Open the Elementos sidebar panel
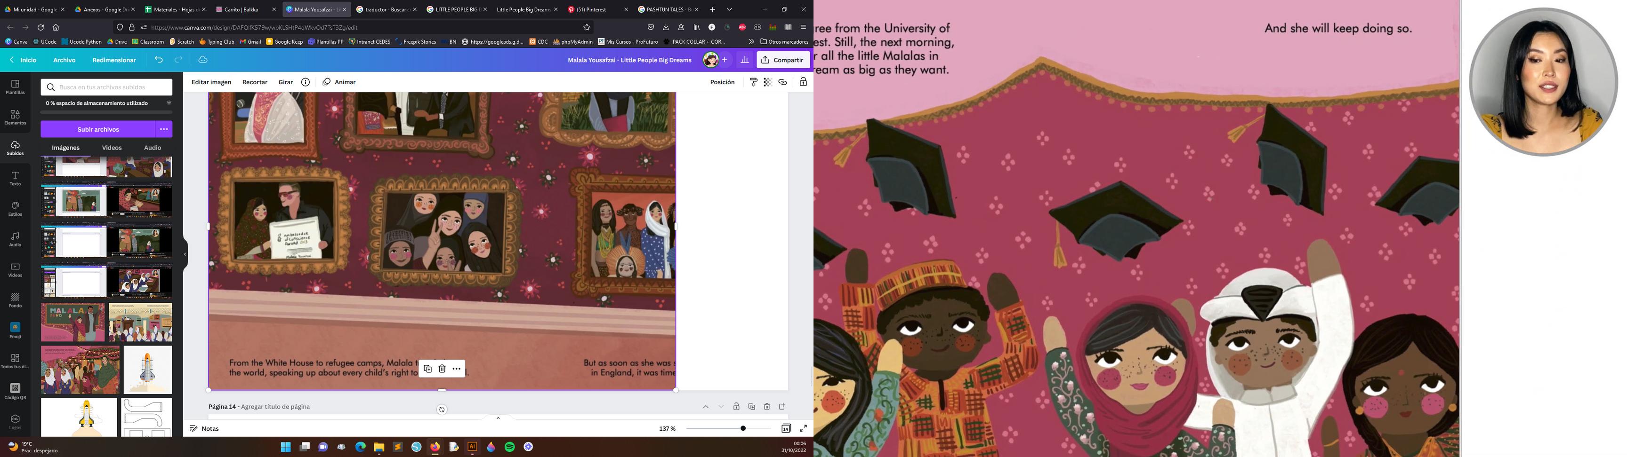Screen dimensions: 1627x457 click(15, 118)
